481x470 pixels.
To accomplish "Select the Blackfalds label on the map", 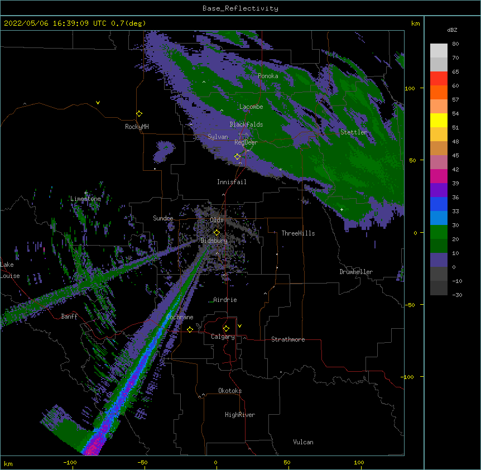I will pyautogui.click(x=246, y=124).
